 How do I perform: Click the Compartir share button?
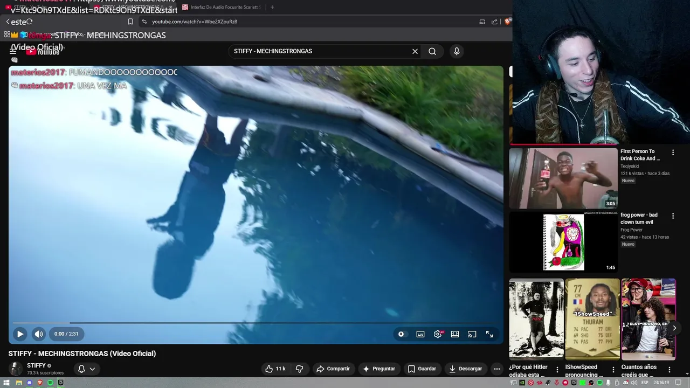(333, 369)
